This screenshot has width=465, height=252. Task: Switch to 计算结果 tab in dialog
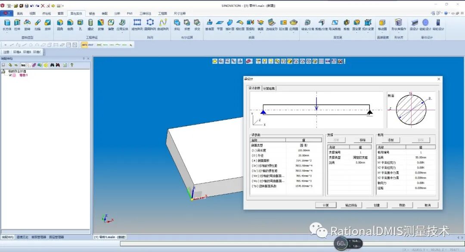pos(269,88)
